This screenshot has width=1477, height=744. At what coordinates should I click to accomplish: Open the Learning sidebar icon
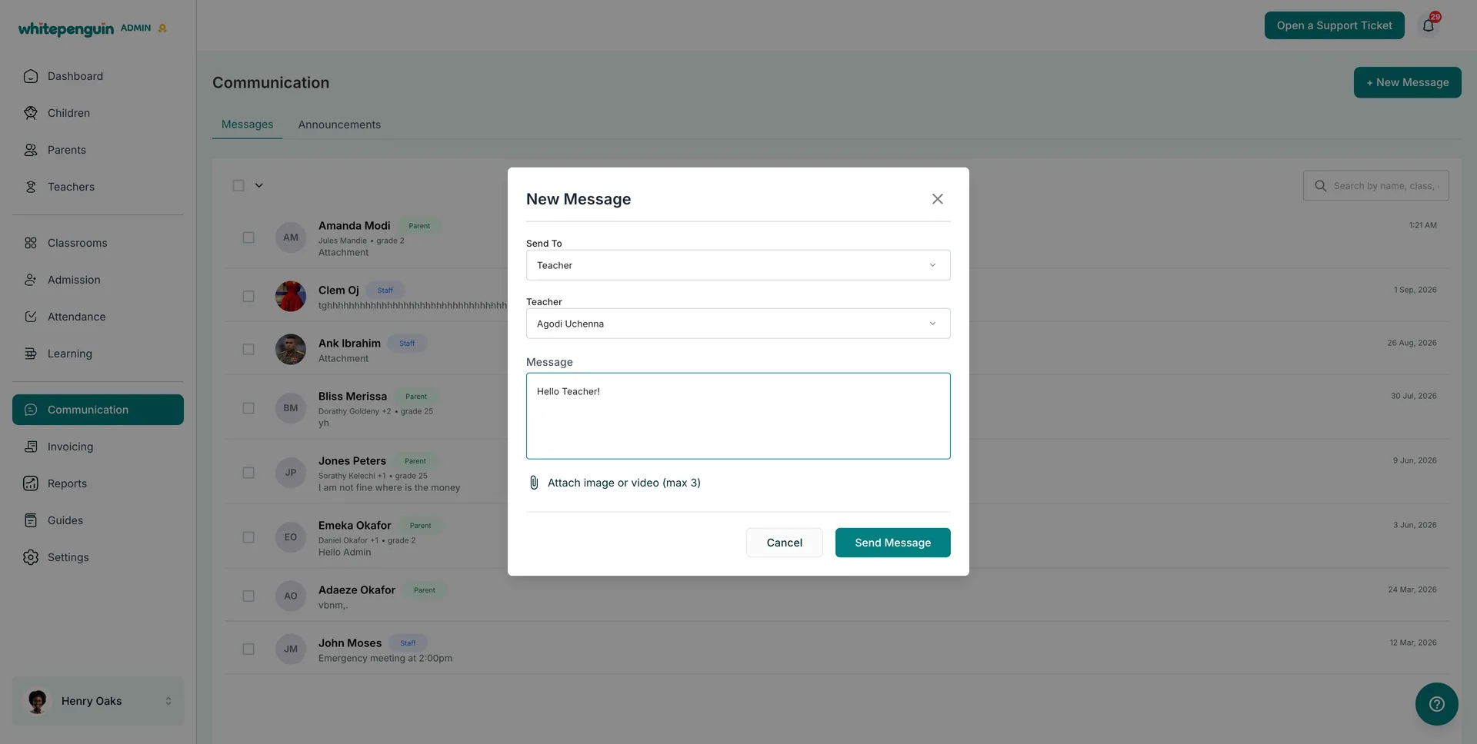tap(31, 354)
